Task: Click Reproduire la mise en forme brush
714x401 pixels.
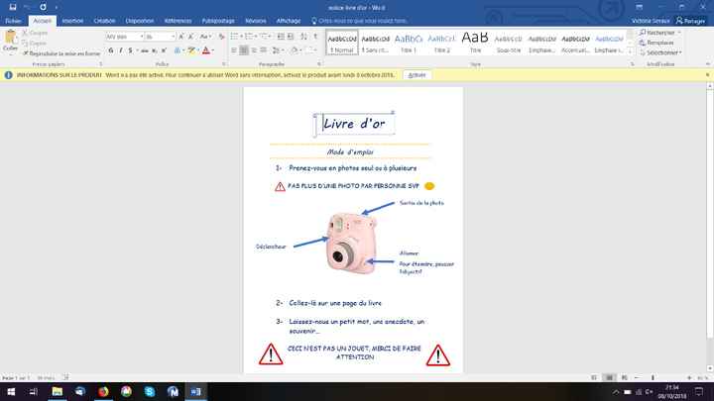Action: coord(61,53)
